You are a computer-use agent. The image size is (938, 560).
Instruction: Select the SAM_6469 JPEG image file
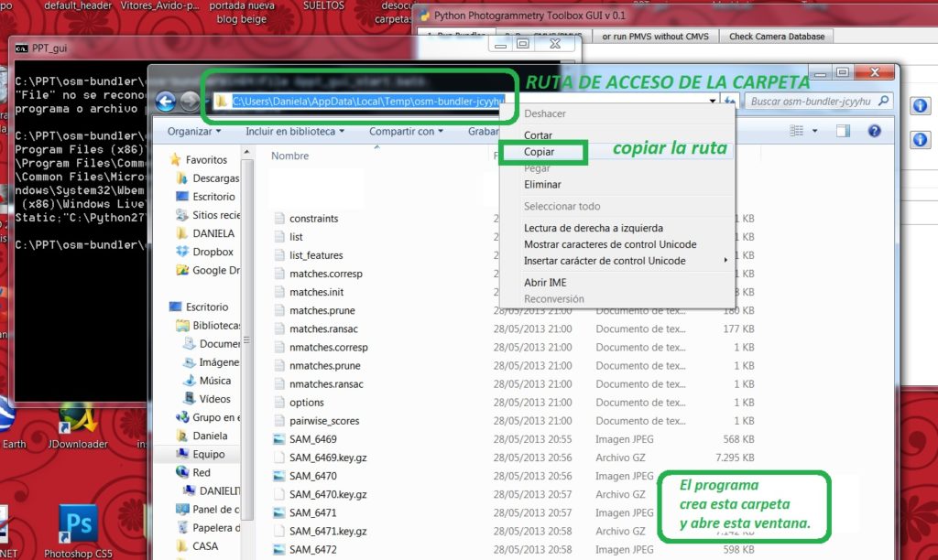pos(312,439)
